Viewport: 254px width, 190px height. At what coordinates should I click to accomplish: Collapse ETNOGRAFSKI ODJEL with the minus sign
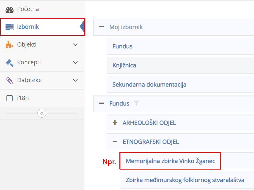pyautogui.click(x=115, y=142)
